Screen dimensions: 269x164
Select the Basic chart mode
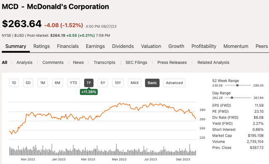tap(152, 83)
